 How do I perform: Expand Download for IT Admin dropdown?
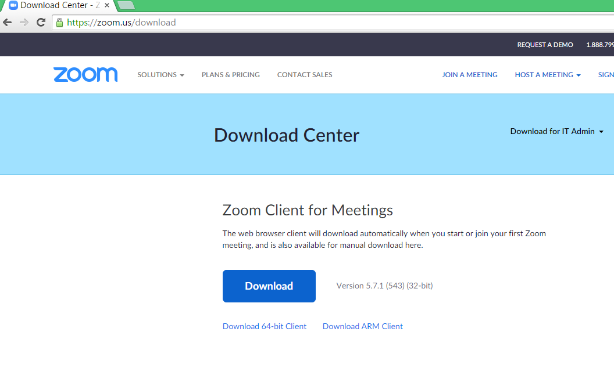coord(556,131)
